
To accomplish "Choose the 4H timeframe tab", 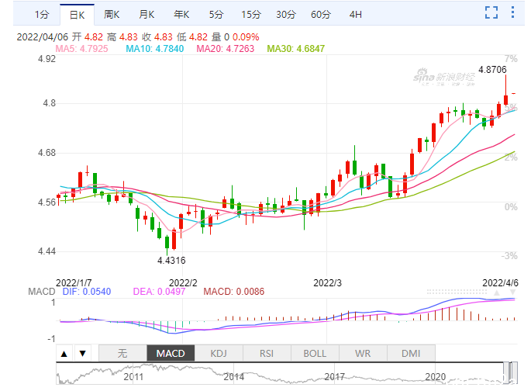I will [x=355, y=15].
